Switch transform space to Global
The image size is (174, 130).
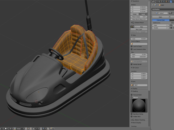coord(135,14)
